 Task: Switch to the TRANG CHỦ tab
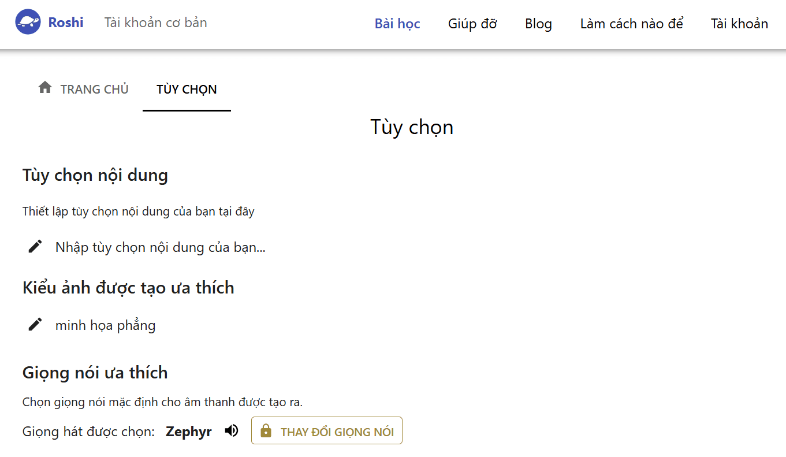coord(94,89)
